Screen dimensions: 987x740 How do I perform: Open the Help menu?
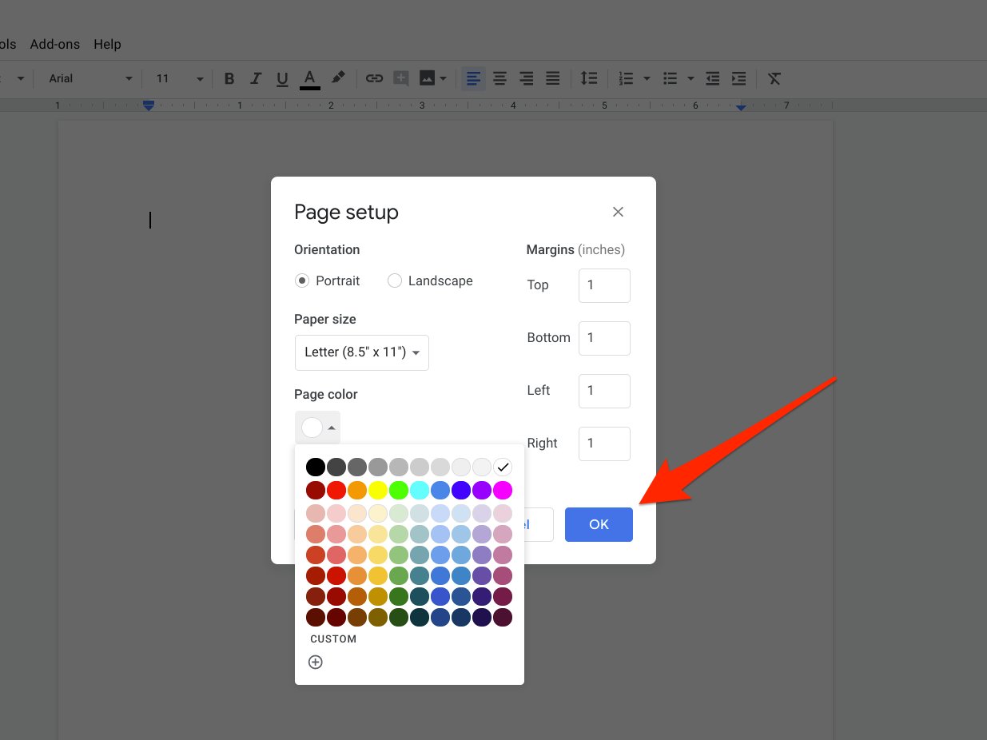[x=107, y=44]
